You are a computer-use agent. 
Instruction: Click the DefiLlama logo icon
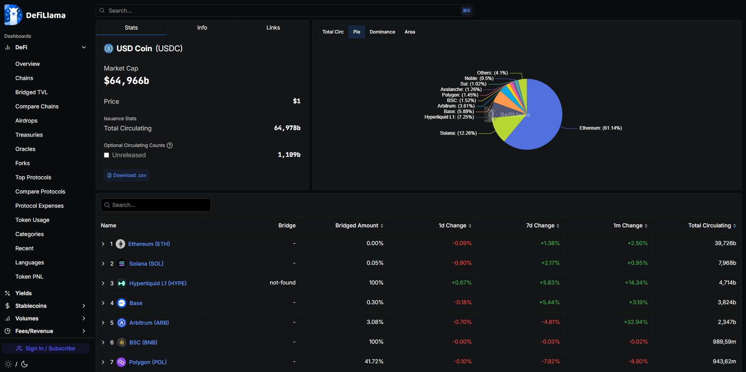pos(13,15)
